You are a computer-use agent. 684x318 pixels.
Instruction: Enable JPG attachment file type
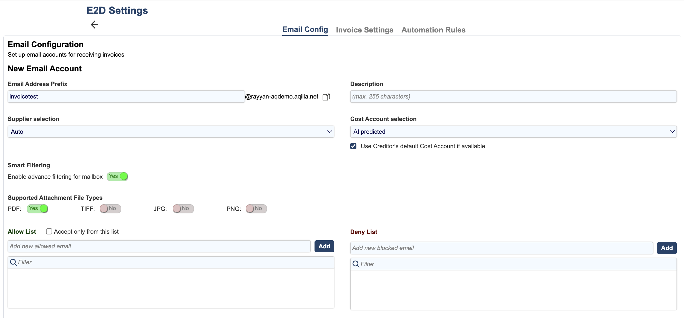183,209
